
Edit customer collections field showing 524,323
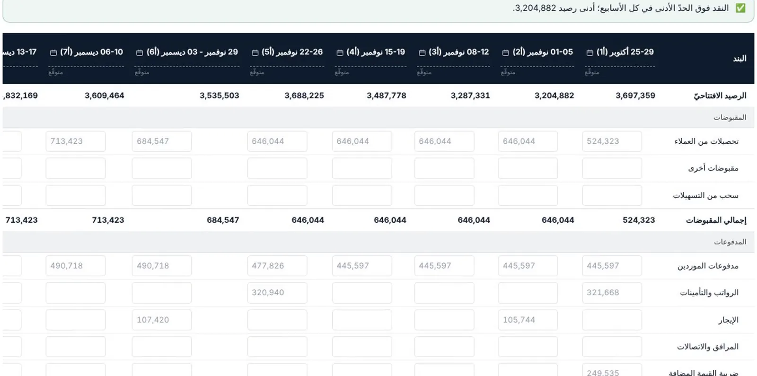pos(612,141)
